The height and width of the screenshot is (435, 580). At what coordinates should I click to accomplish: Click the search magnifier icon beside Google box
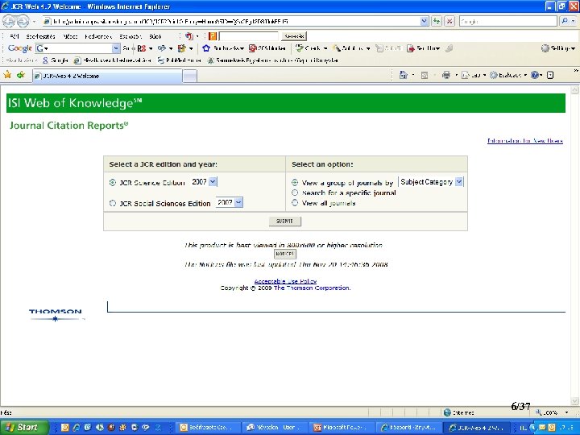coord(565,22)
